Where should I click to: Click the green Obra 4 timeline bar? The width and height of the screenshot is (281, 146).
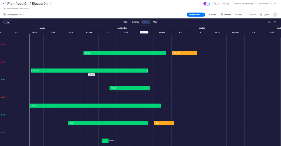[95, 106]
